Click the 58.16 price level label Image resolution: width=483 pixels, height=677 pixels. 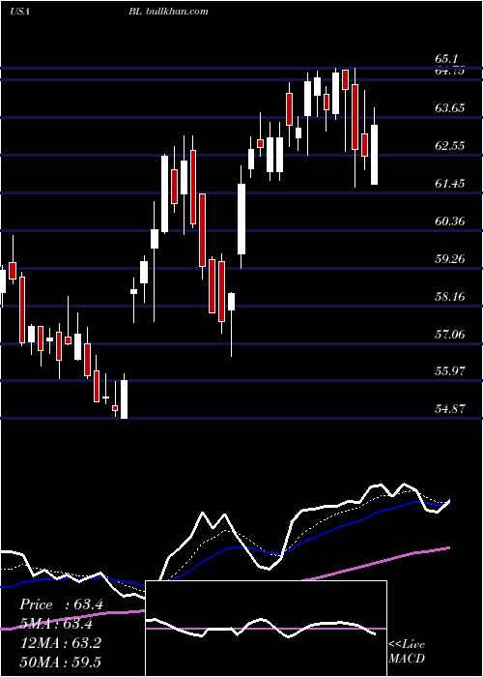tap(450, 296)
